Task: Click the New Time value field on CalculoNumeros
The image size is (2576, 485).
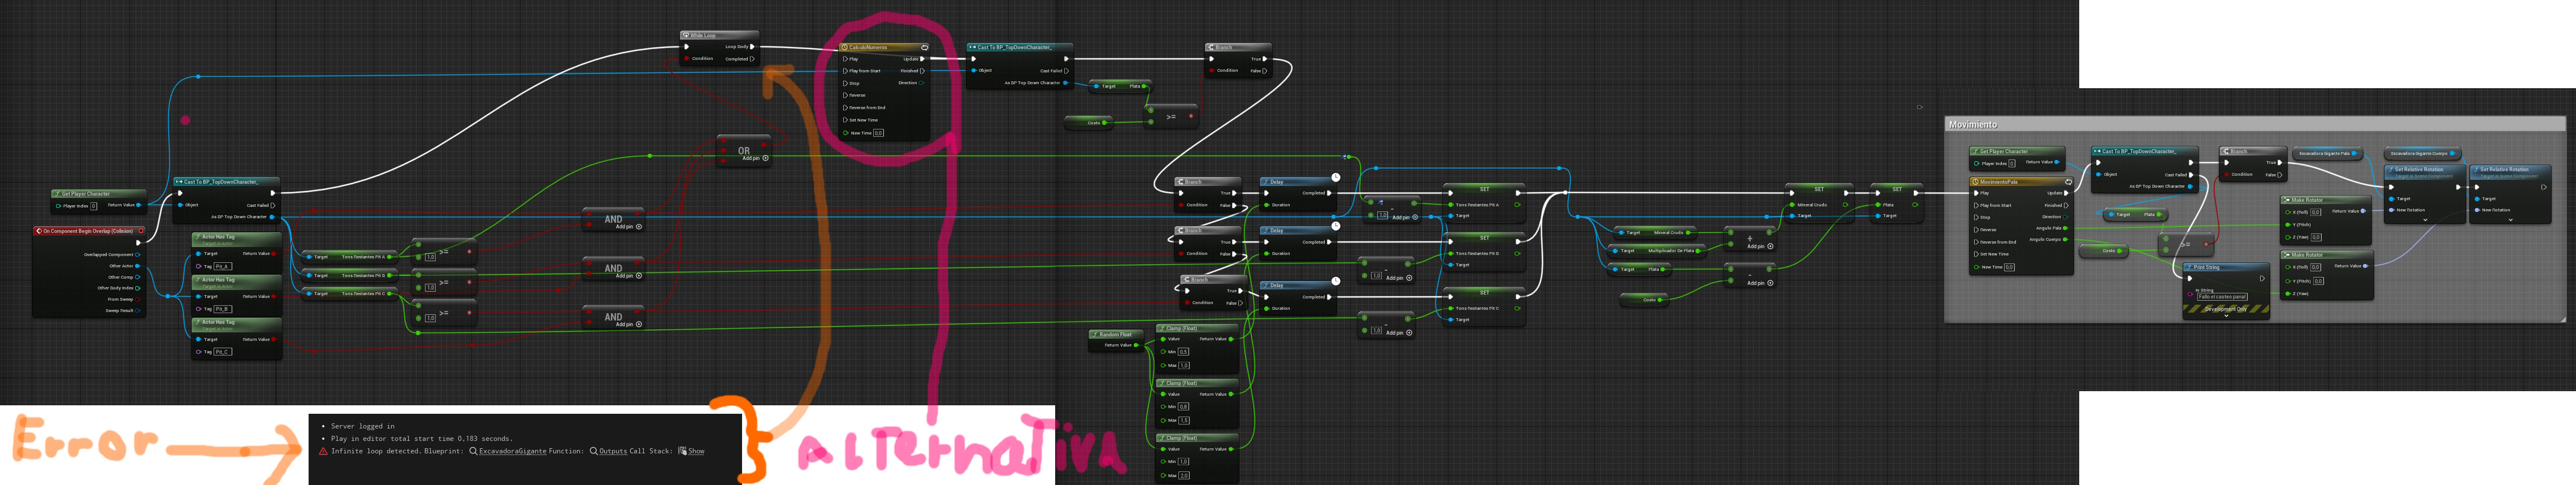Action: point(878,133)
